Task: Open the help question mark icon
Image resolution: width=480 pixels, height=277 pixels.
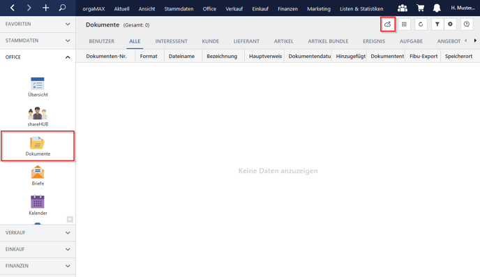Action: [467, 24]
